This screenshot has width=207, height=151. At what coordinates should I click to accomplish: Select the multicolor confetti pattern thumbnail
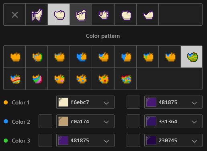(125, 79)
